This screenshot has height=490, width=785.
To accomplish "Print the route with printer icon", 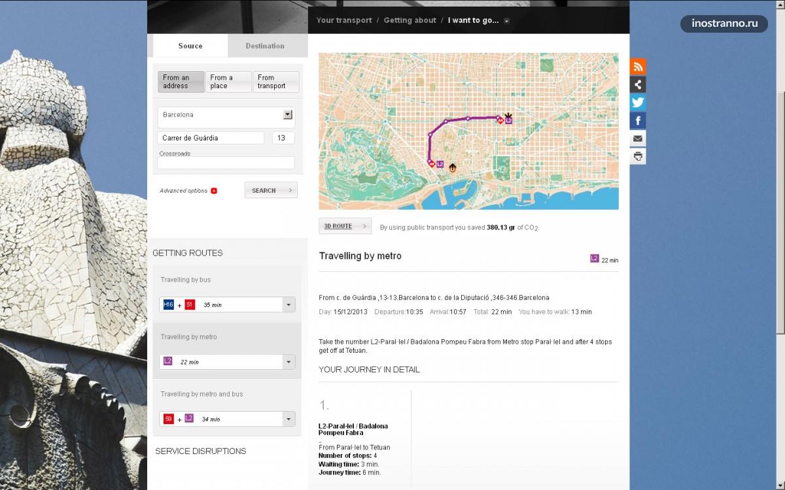I will point(638,156).
